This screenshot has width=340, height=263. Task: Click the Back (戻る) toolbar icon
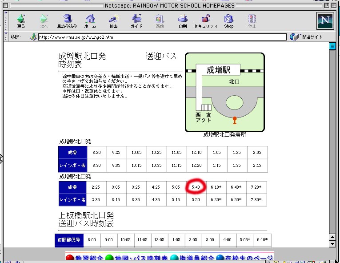point(21,21)
